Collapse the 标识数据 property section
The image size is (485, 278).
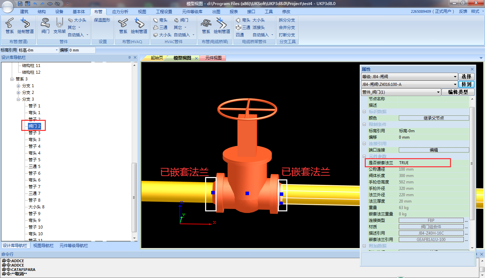pyautogui.click(x=364, y=112)
